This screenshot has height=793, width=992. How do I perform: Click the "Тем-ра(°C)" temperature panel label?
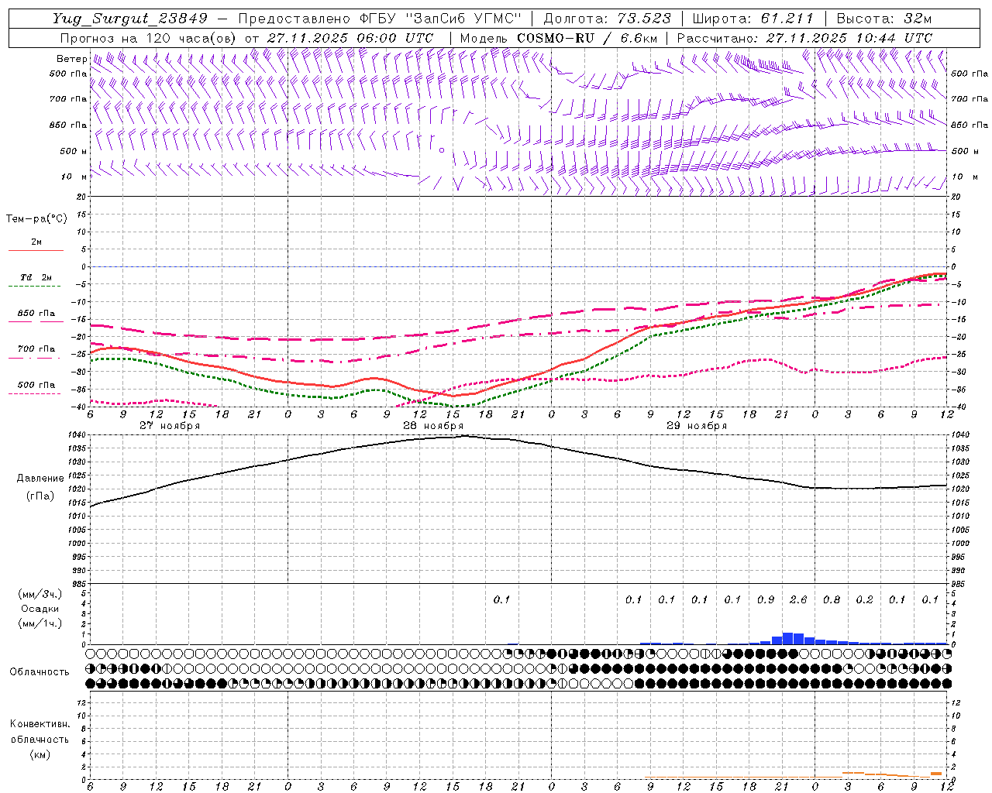click(36, 219)
